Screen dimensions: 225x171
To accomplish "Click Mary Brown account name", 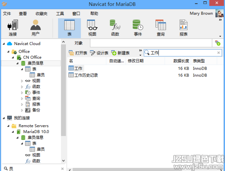I will pyautogui.click(x=201, y=13).
